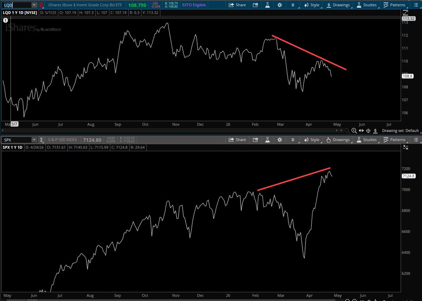The height and width of the screenshot is (301, 422).
Task: Open the D timeframe selector for LQD
Action: coord(293,5)
